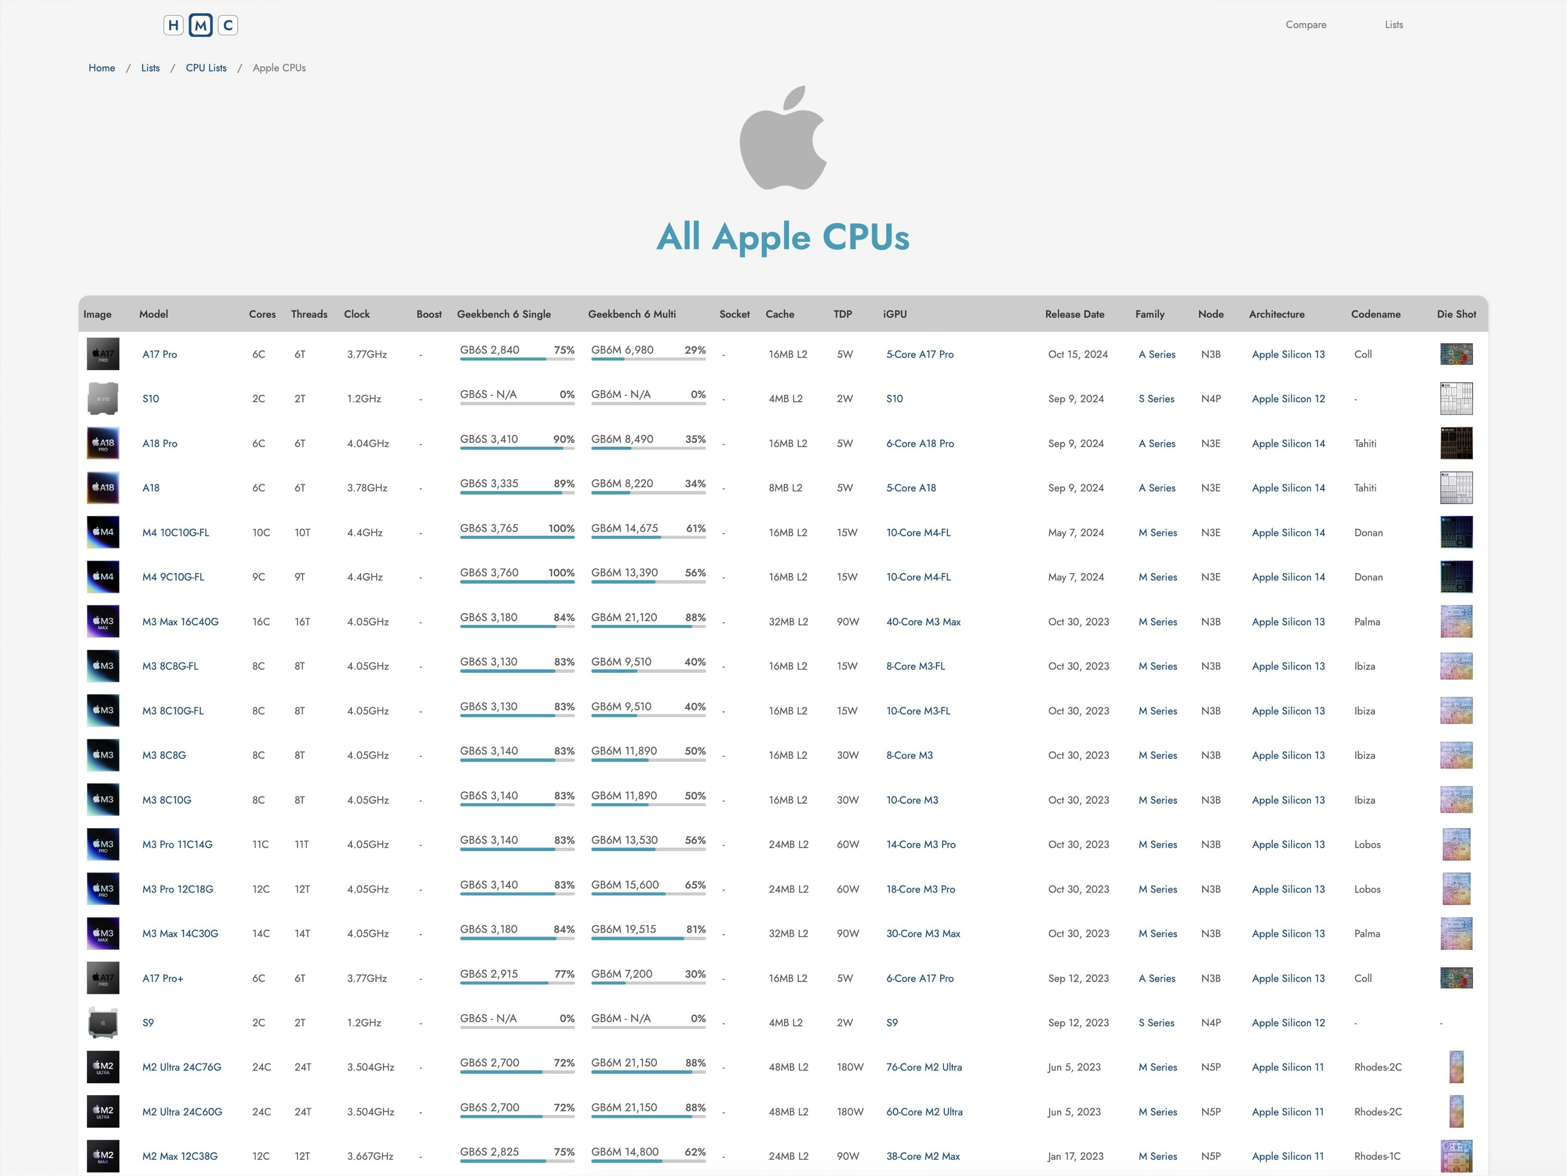Click the H logo icon
Screen dimensions: 1567x1176
(173, 26)
